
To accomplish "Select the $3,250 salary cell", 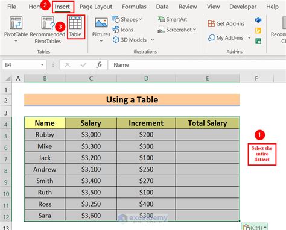I will tap(91, 204).
